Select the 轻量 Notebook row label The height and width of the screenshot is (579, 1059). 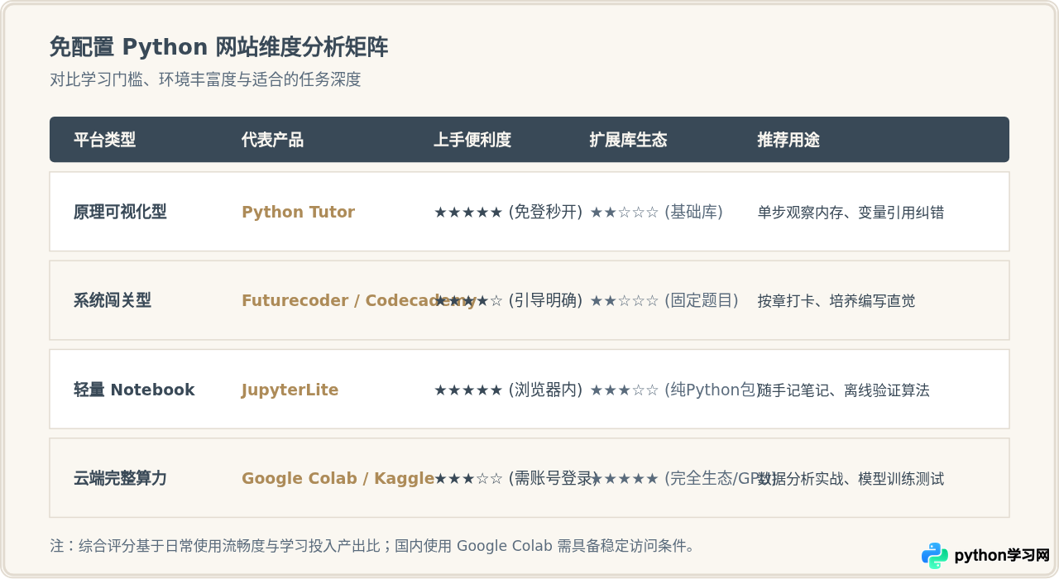[x=134, y=390]
